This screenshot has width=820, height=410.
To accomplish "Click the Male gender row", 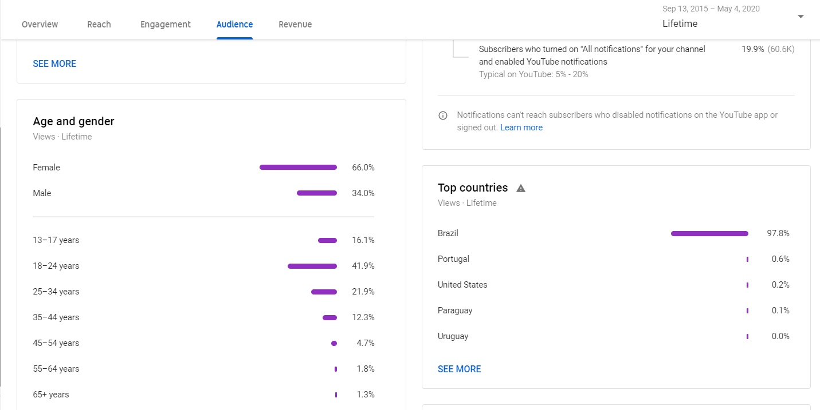I will pos(203,193).
